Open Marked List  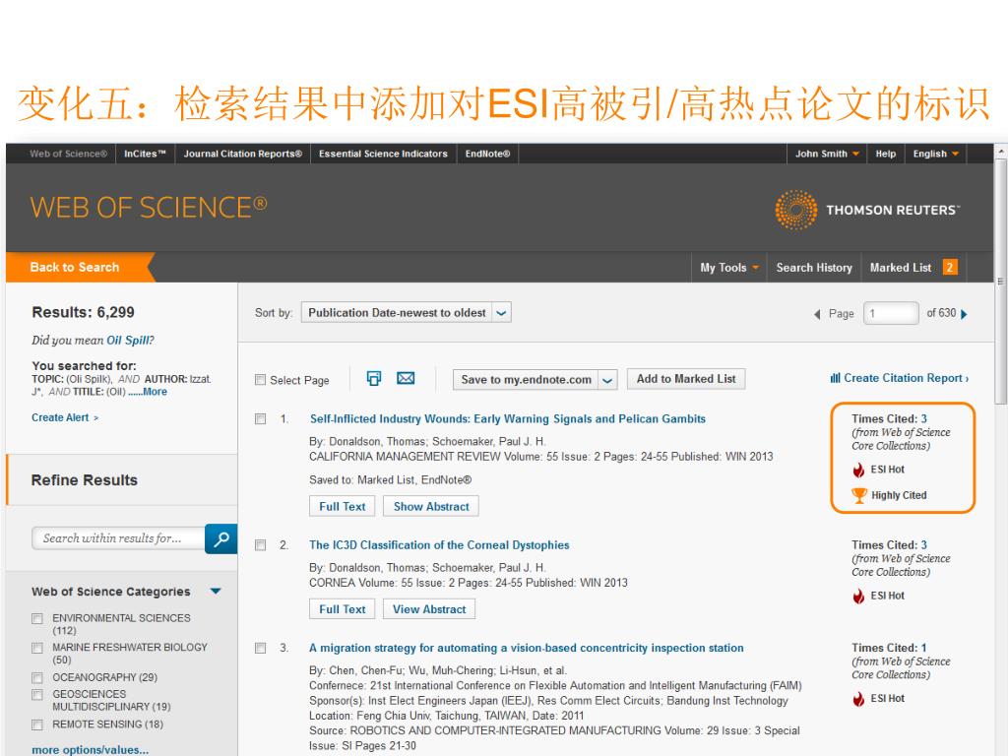[900, 268]
